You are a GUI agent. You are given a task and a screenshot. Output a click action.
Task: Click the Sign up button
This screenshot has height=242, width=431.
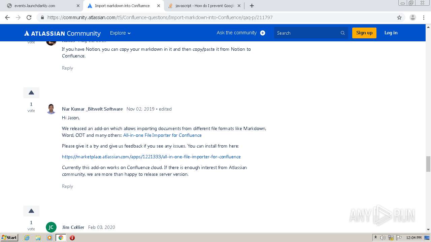(x=364, y=33)
